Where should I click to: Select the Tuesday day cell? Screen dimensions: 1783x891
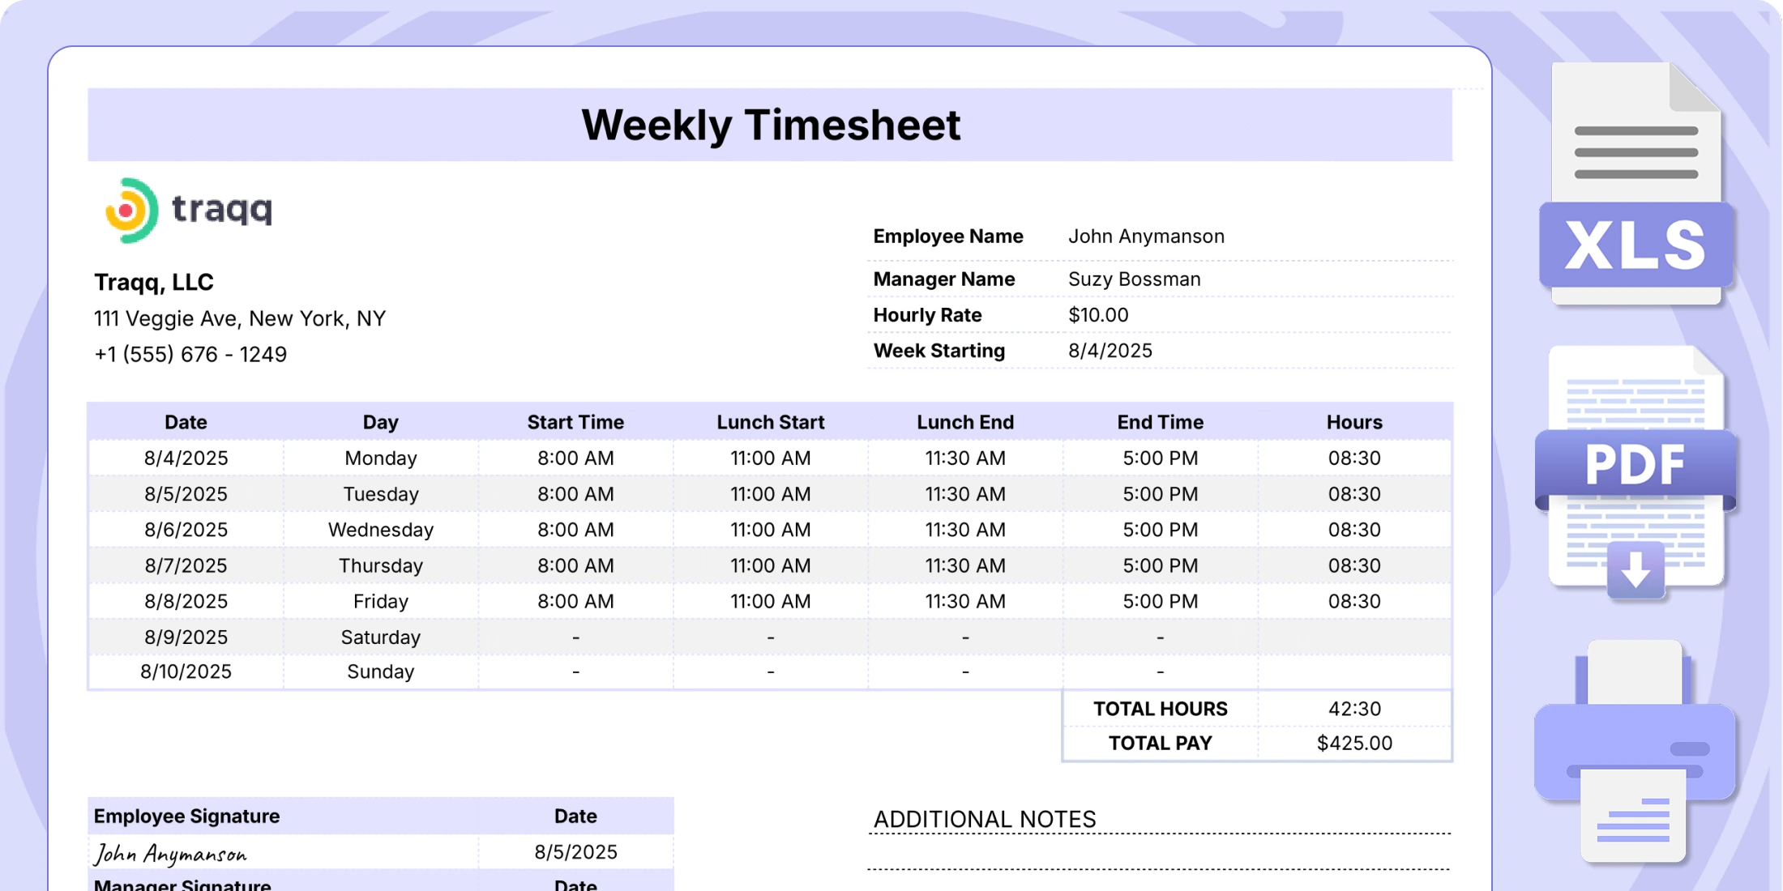coord(381,494)
